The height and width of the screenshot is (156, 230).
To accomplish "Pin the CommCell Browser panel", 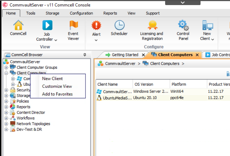I will pos(85,55).
